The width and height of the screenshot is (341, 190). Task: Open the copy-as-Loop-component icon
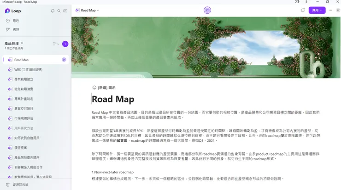303,10
